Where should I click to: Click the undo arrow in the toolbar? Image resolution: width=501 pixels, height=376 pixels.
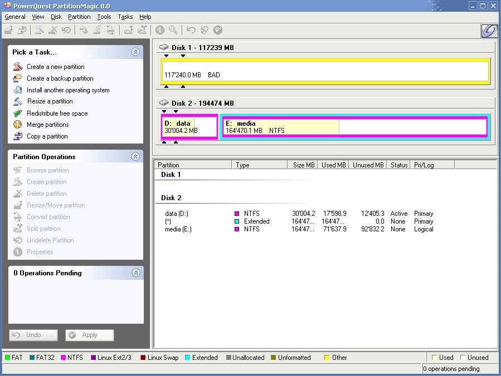(191, 30)
